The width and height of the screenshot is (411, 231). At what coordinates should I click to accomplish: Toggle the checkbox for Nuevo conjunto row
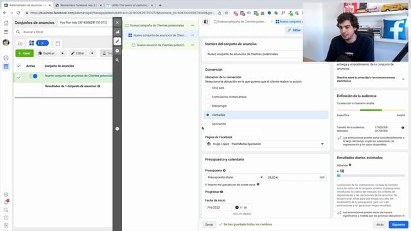(x=19, y=77)
